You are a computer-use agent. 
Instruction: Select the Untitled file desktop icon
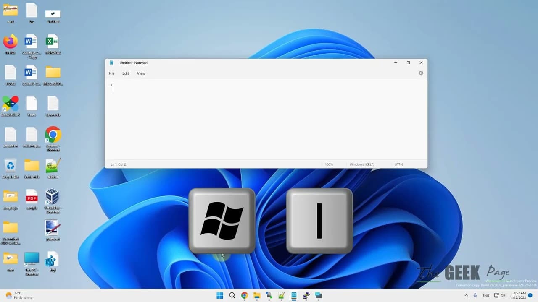[53, 16]
